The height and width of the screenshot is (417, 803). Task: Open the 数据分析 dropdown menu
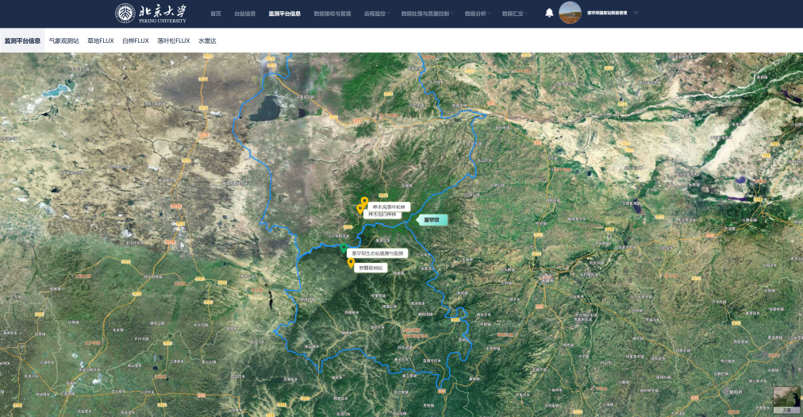tap(477, 14)
